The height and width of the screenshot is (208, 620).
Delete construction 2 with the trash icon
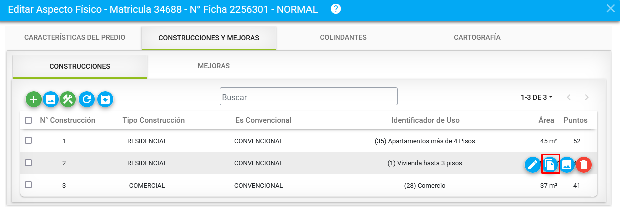583,164
